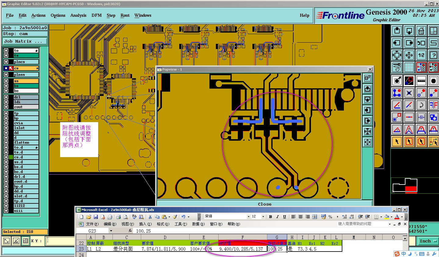Open the Analysis menu in Genesis

(x=78, y=15)
